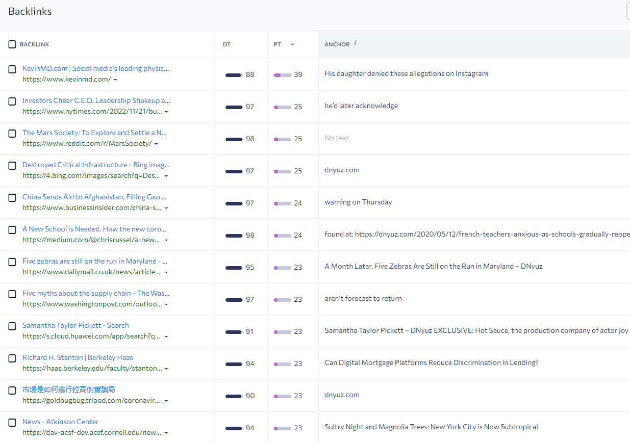Open s.cloud.huawei.com URL dropdown arrow
This screenshot has width=630, height=442.
166,336
